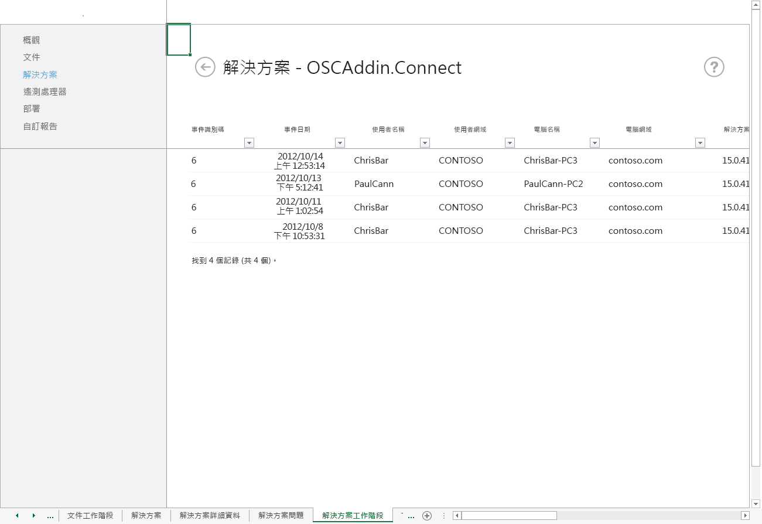Select date cell 2012/10/8 下午 10:53:31
762x524 pixels.
299,231
